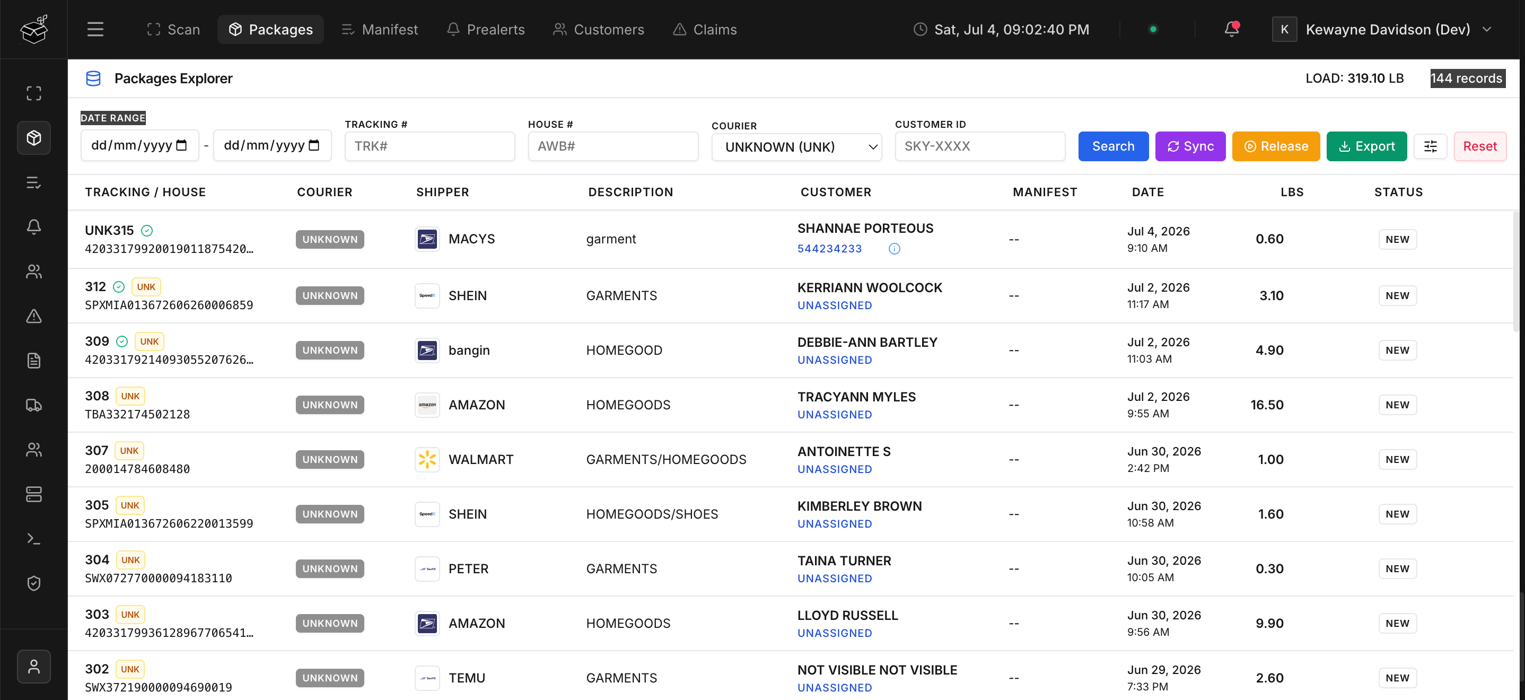Click the vertical table scrollbar
Screen dimensions: 1525x700
(x=1517, y=271)
